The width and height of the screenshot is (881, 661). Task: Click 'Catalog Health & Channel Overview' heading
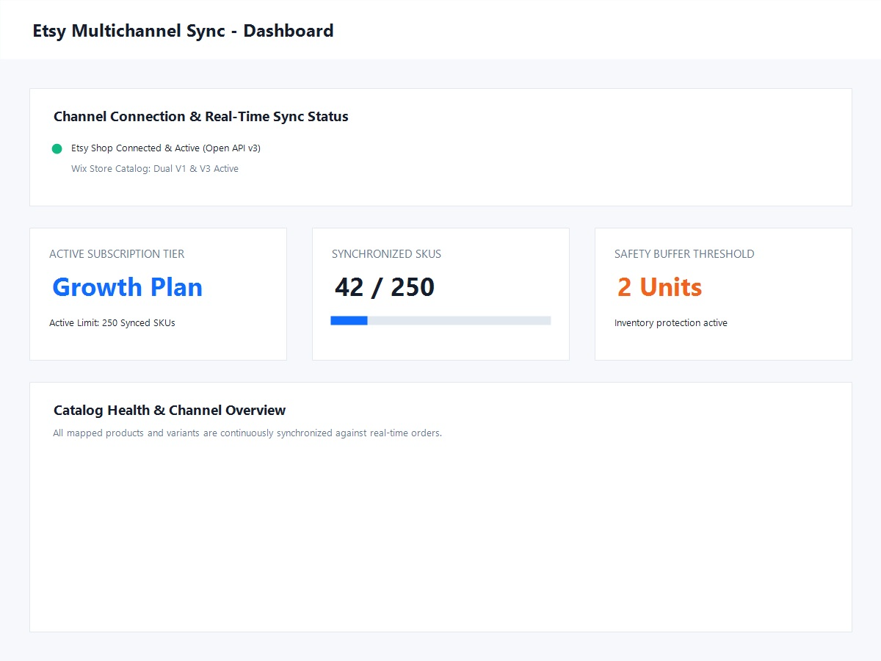point(170,411)
